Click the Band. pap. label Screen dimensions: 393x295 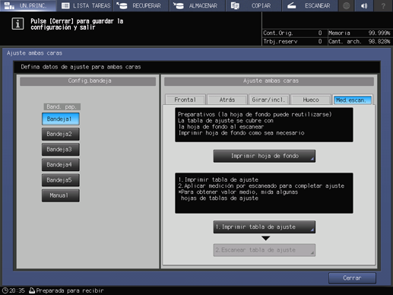tap(62, 106)
